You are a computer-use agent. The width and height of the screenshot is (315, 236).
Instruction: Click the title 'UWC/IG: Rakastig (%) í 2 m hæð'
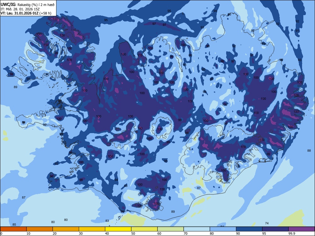[x=27, y=4]
